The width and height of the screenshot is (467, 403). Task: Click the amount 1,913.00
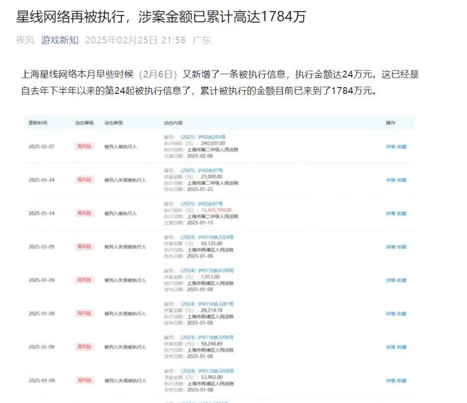click(210, 277)
